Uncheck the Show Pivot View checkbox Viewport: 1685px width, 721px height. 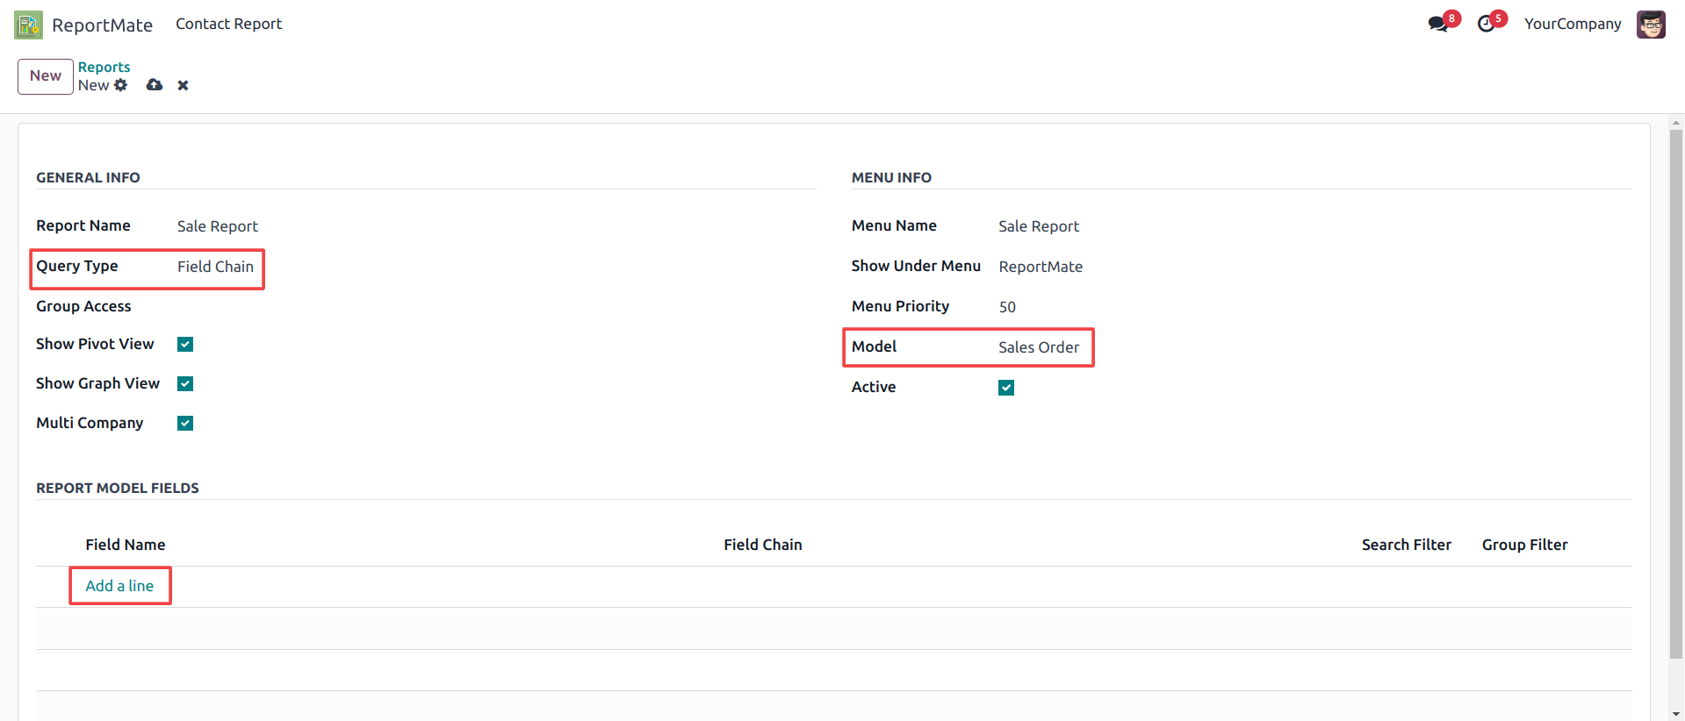185,344
